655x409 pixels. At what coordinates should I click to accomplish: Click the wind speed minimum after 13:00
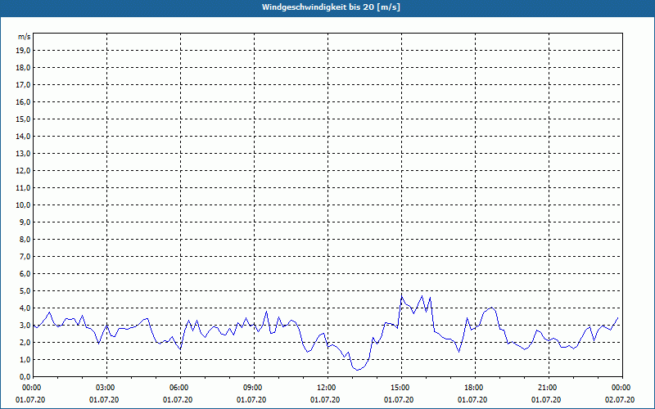358,370
